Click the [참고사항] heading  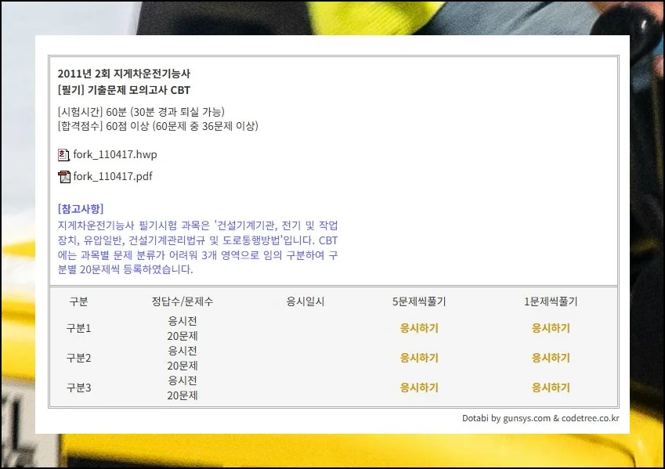tap(81, 208)
